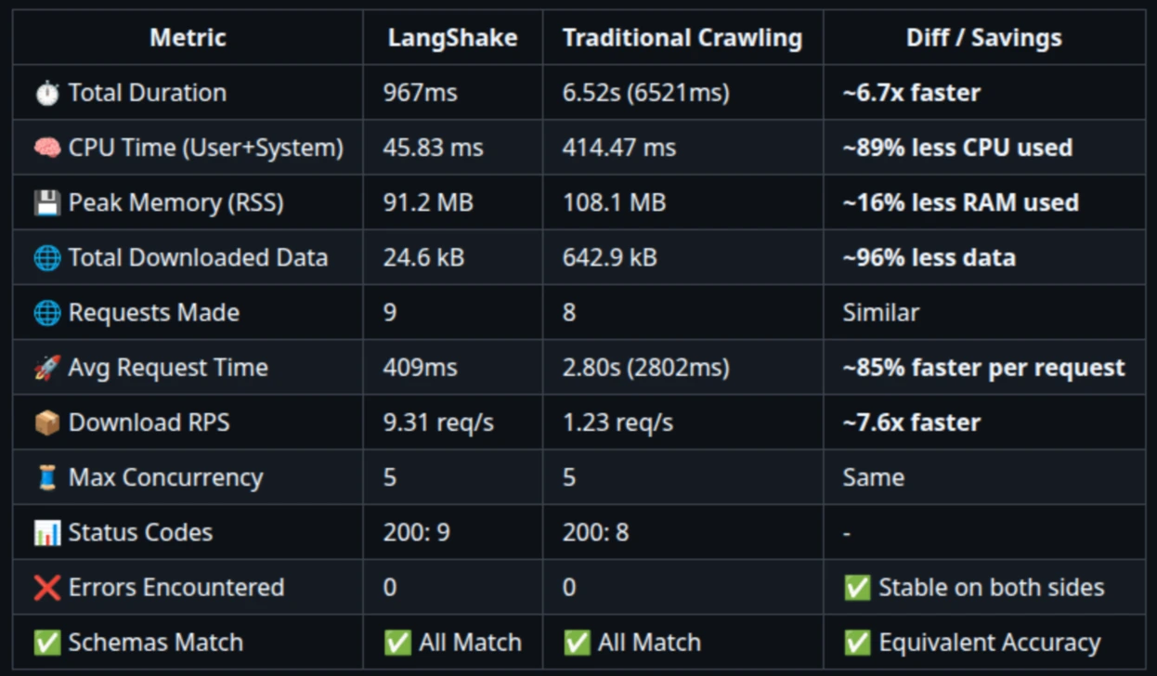Select the bar chart icon beside Status Codes
This screenshot has width=1157, height=676.
[x=46, y=532]
